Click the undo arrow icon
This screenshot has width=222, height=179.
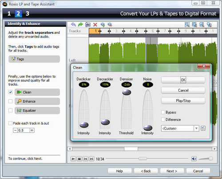pyautogui.click(x=73, y=24)
